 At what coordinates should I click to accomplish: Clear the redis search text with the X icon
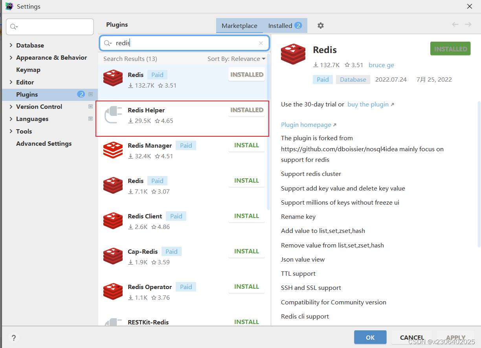pos(261,43)
